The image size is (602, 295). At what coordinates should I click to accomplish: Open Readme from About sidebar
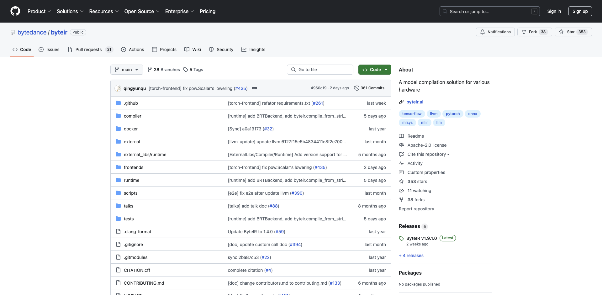tap(415, 136)
